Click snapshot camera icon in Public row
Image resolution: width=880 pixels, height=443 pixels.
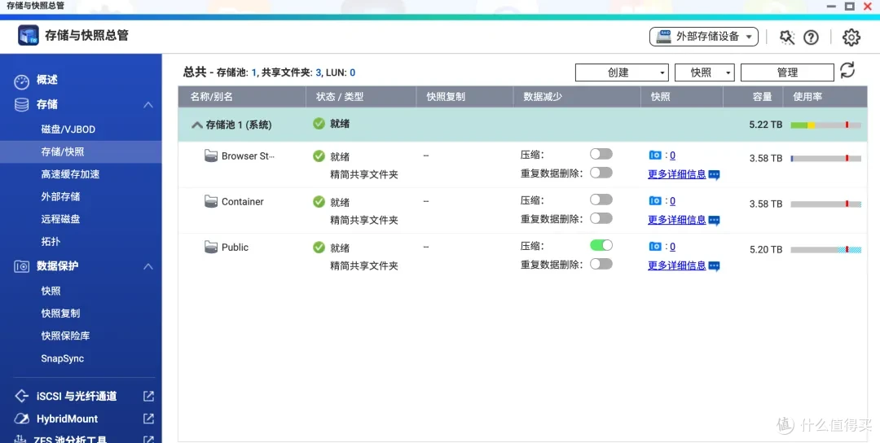655,246
